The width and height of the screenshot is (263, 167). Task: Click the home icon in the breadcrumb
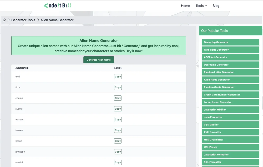[x=4, y=20]
